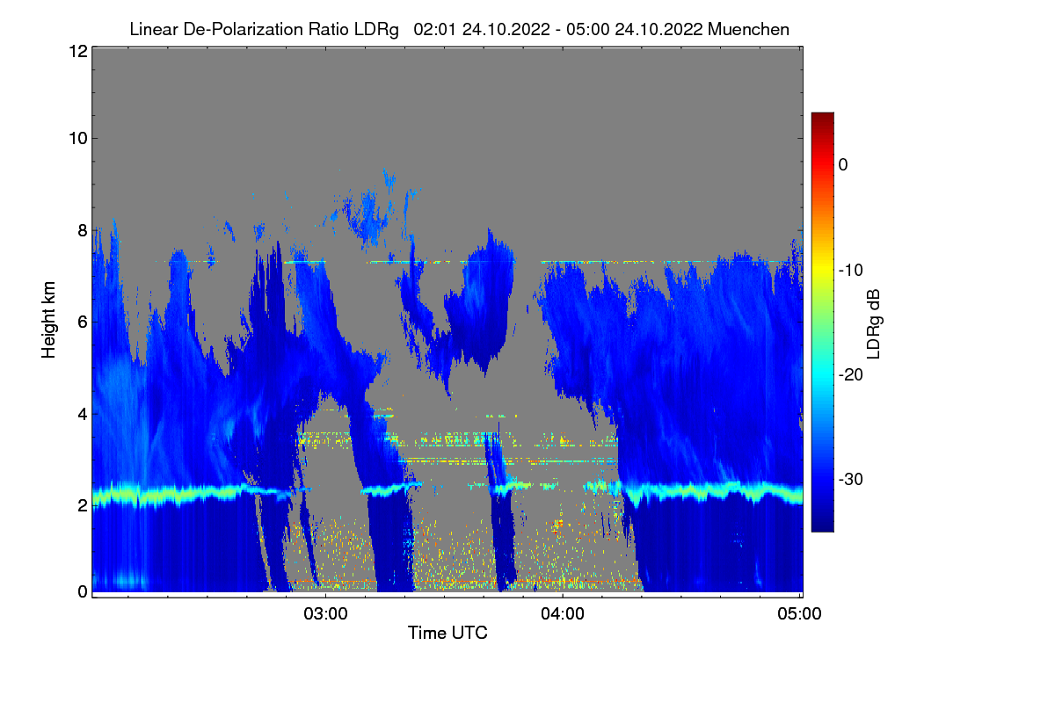1055x703 pixels.
Task: Click the 0 km height tick label
Action: 81,591
